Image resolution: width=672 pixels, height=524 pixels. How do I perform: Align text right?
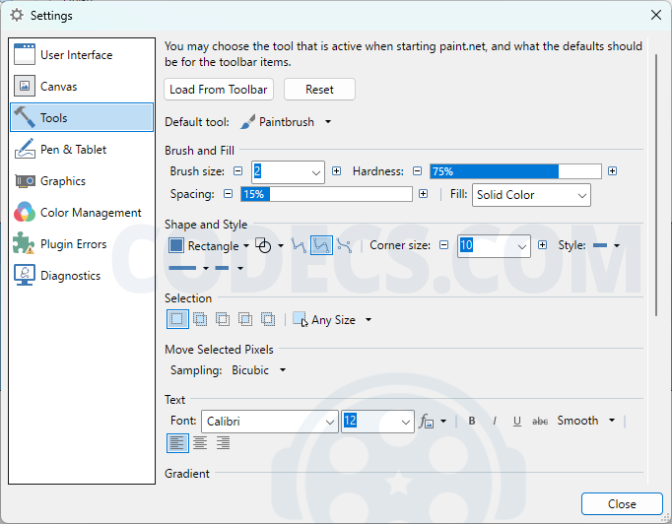[x=223, y=443]
